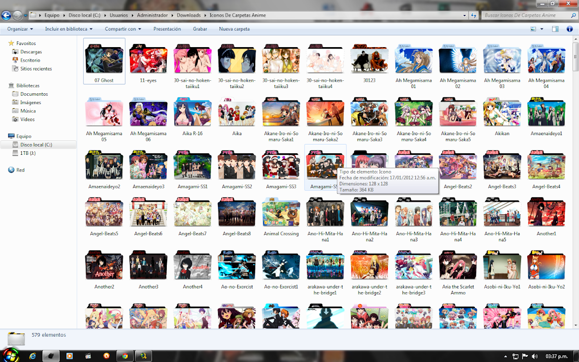Image resolution: width=579 pixels, height=362 pixels.
Task: Click Presentación in the toolbar
Action: [167, 29]
